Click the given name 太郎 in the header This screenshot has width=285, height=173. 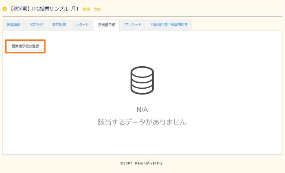(97, 9)
